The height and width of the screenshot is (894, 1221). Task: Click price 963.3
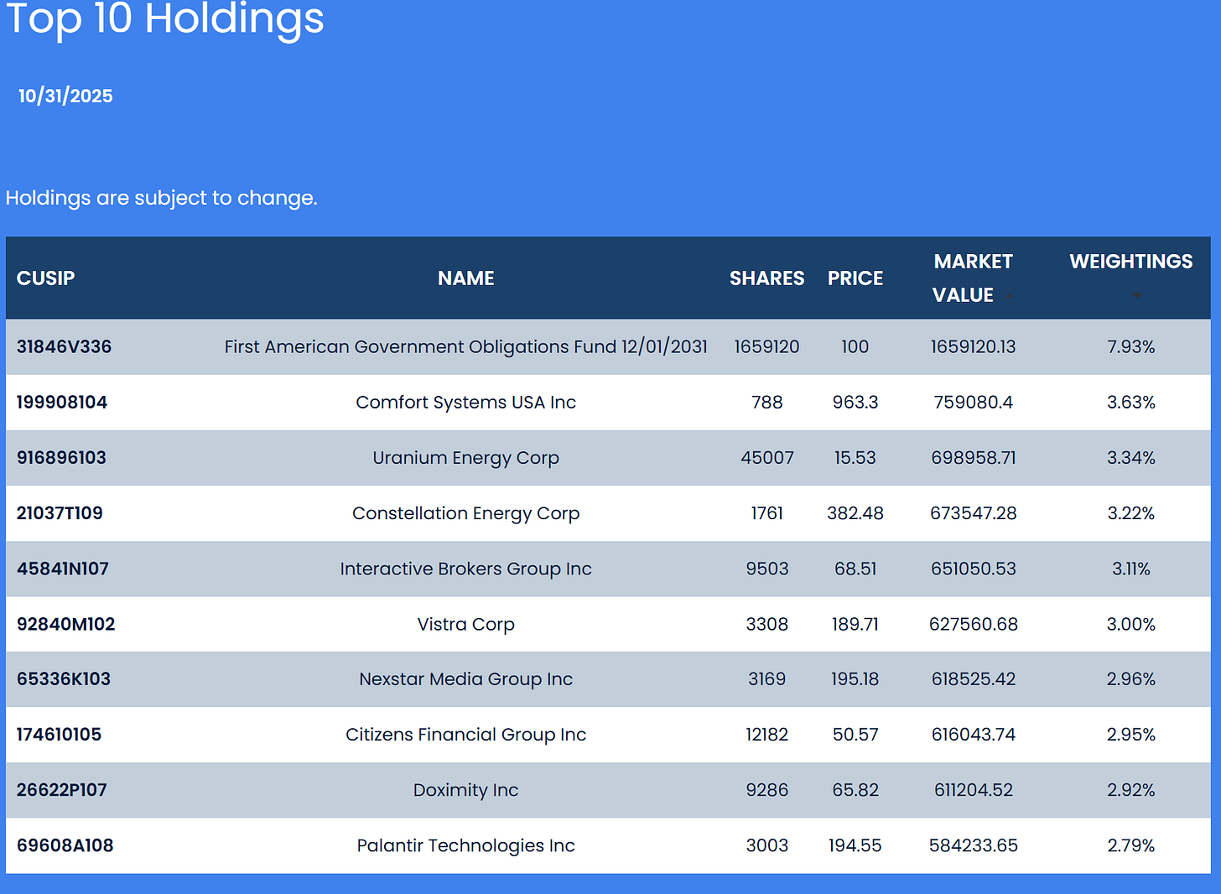855,403
